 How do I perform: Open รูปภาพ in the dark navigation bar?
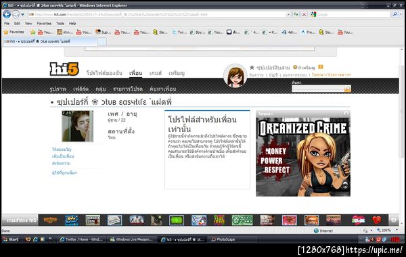[x=58, y=89]
